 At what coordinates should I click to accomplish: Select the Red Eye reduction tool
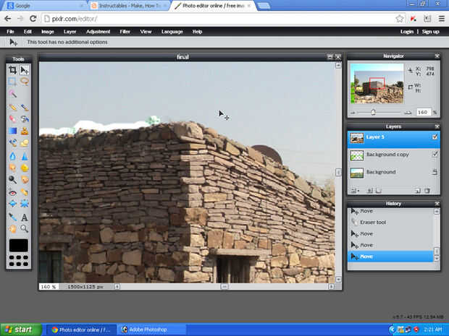[12, 193]
